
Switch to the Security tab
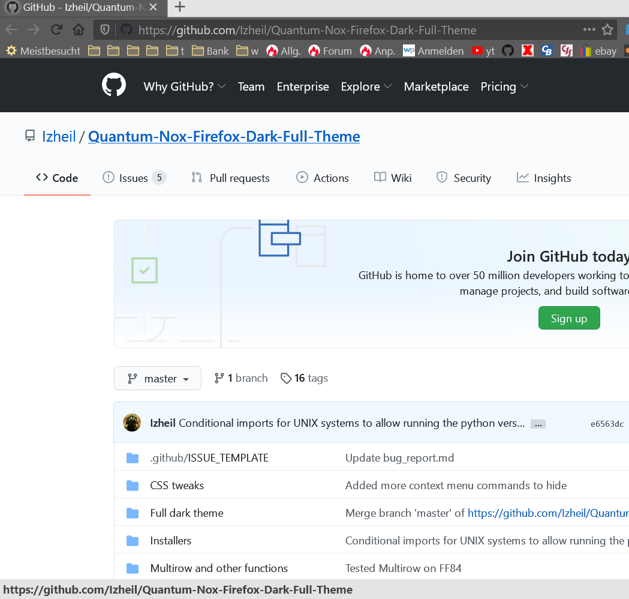[464, 178]
